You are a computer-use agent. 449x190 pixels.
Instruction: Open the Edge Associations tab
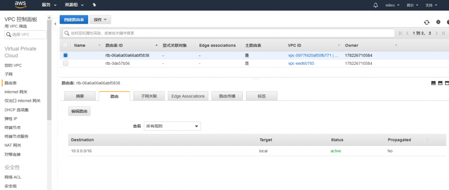pos(188,96)
